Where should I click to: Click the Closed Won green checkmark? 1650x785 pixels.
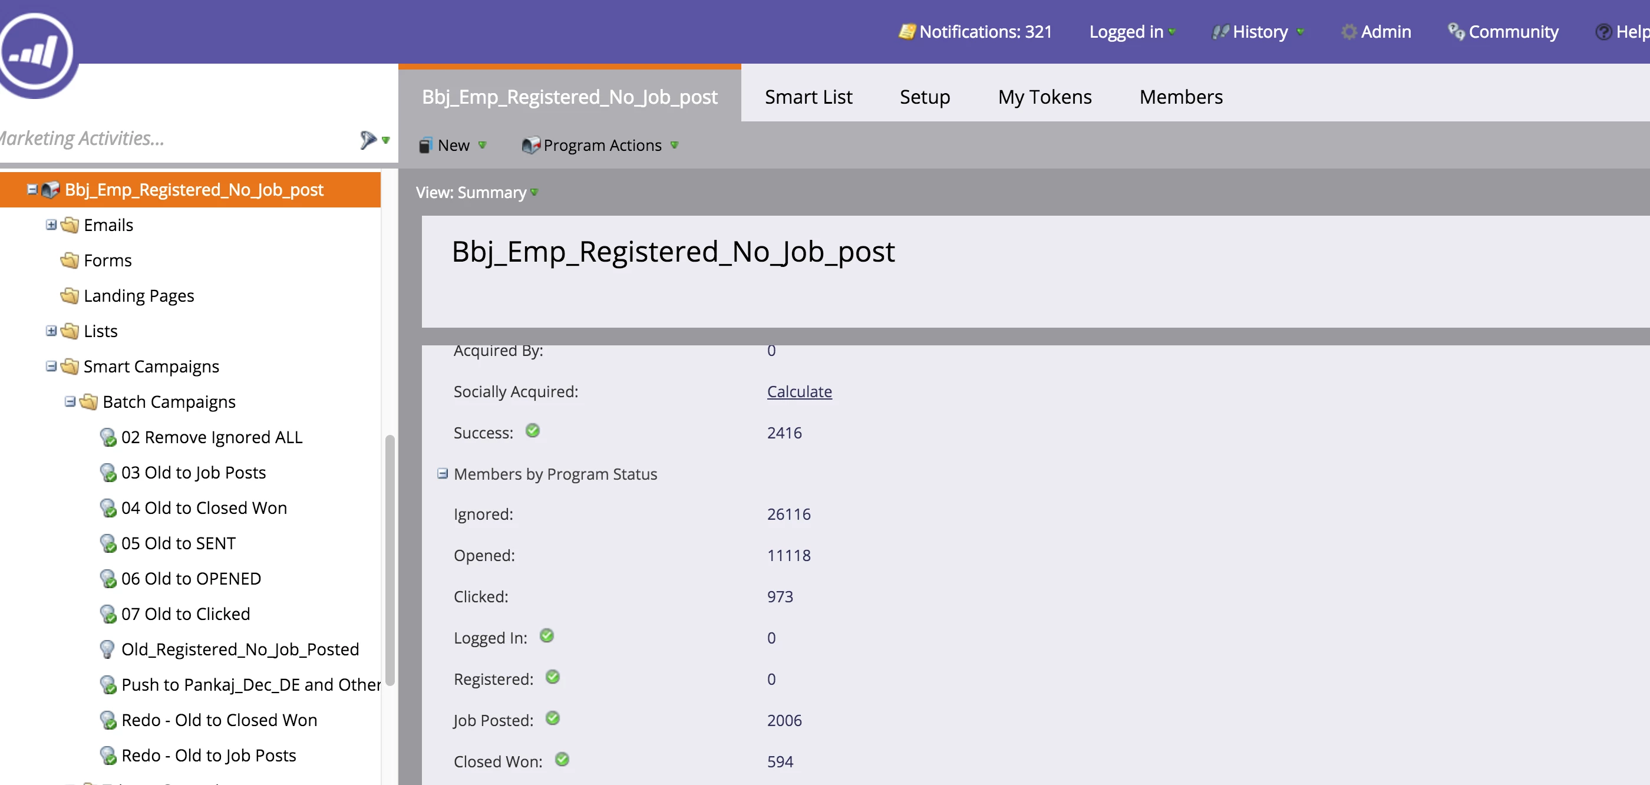click(x=562, y=760)
